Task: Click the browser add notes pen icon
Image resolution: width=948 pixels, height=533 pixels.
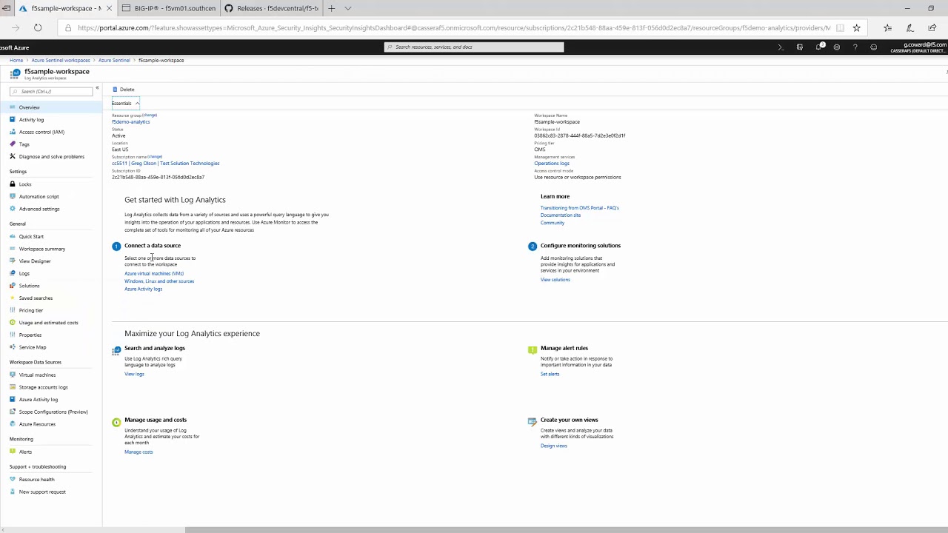Action: point(909,27)
